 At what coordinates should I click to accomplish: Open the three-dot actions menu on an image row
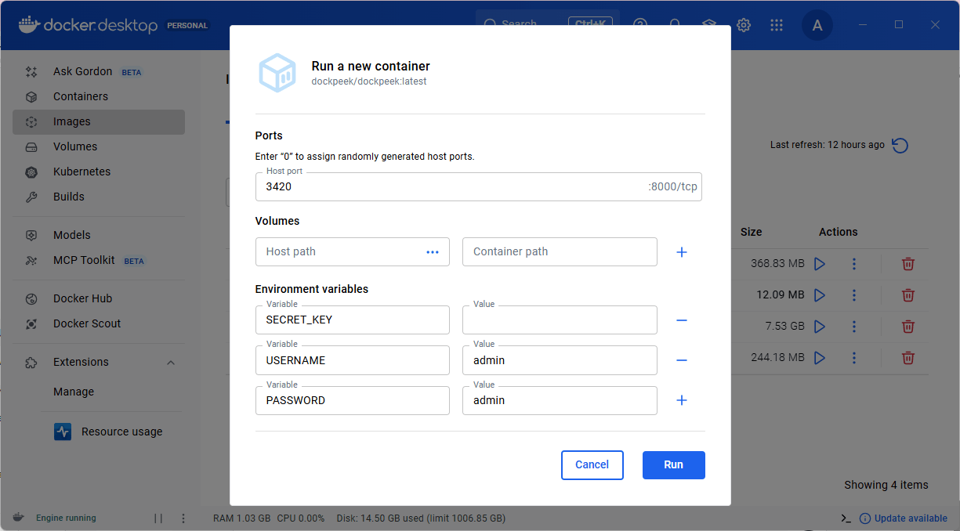pyautogui.click(x=853, y=264)
